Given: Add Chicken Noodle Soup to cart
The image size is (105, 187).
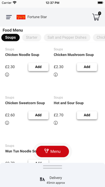Looking at the screenshot, I should tap(38, 67).
